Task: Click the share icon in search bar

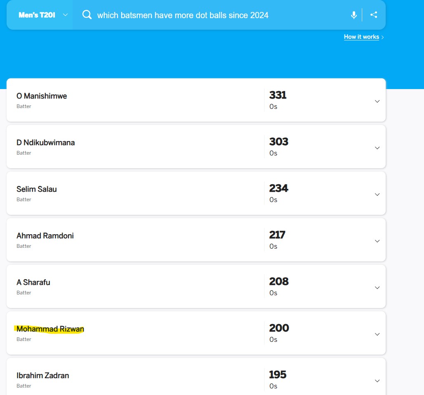Action: click(374, 14)
